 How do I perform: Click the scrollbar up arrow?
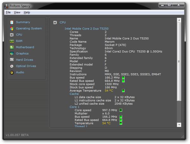(179, 20)
